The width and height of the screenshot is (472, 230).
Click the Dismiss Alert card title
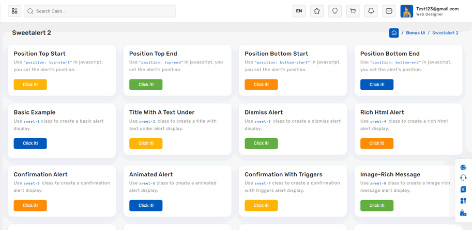pos(264,112)
